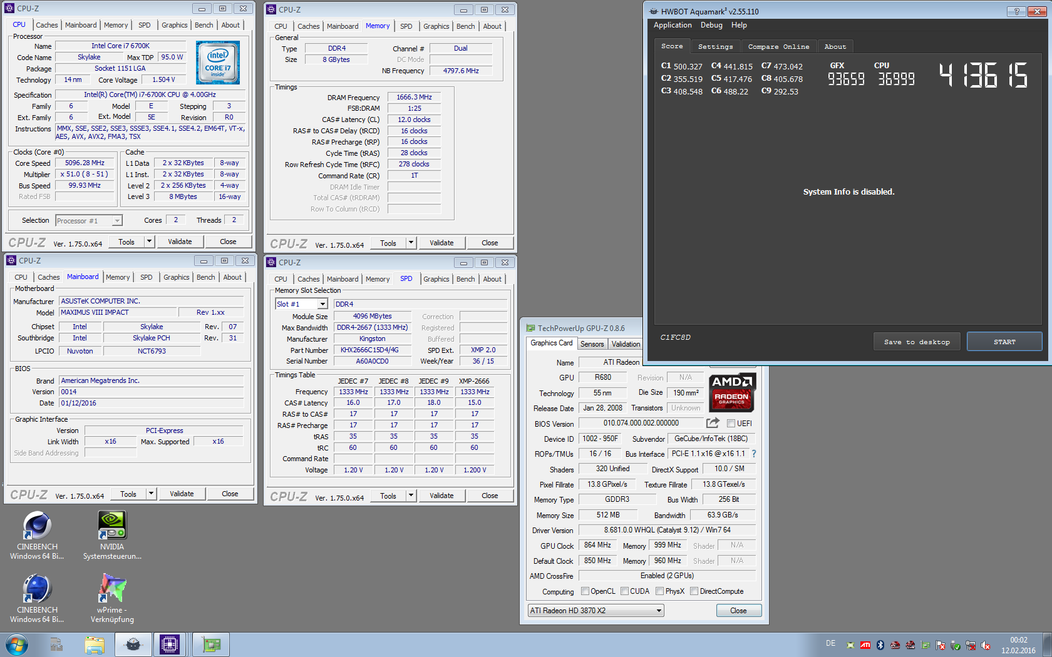Open the network tray icon with red X

click(x=971, y=645)
